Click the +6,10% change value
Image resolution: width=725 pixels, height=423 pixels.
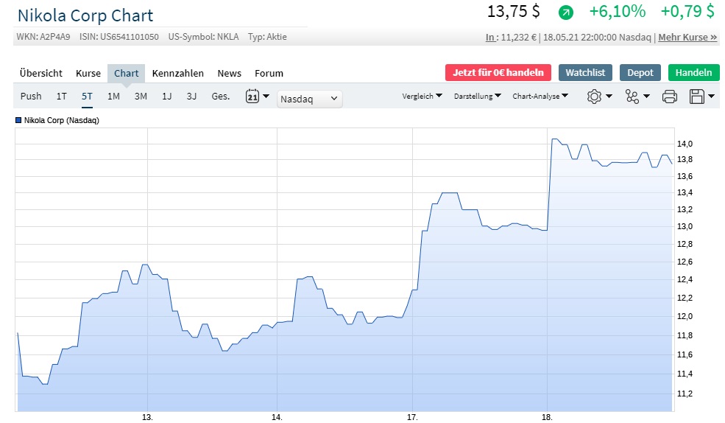pyautogui.click(x=618, y=11)
